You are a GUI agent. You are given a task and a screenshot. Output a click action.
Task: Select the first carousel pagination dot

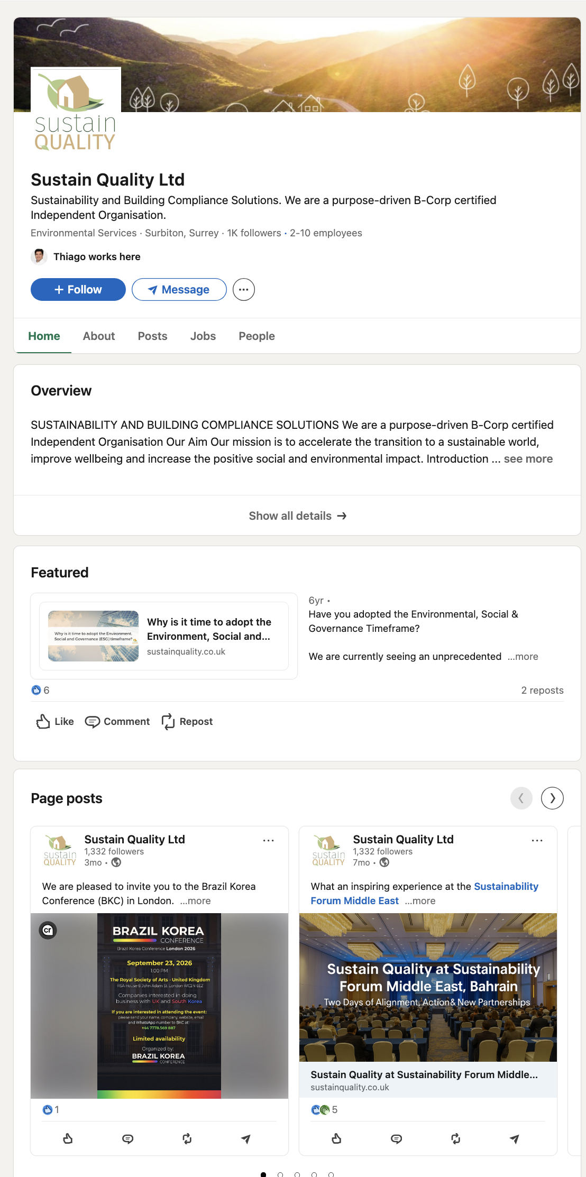click(263, 1174)
